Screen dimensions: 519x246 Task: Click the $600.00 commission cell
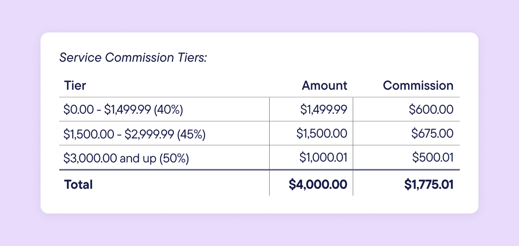pos(431,110)
